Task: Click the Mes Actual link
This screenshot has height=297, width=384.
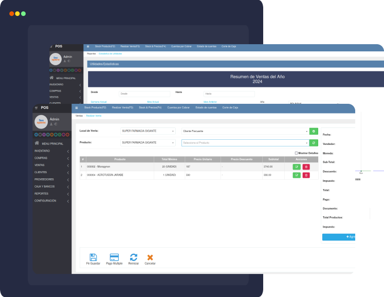Action: (153, 102)
